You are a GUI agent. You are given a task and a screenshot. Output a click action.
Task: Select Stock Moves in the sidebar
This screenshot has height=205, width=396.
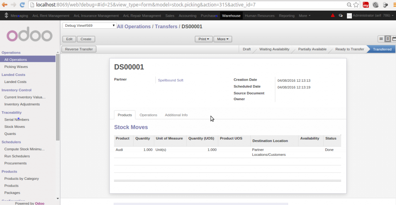click(14, 127)
